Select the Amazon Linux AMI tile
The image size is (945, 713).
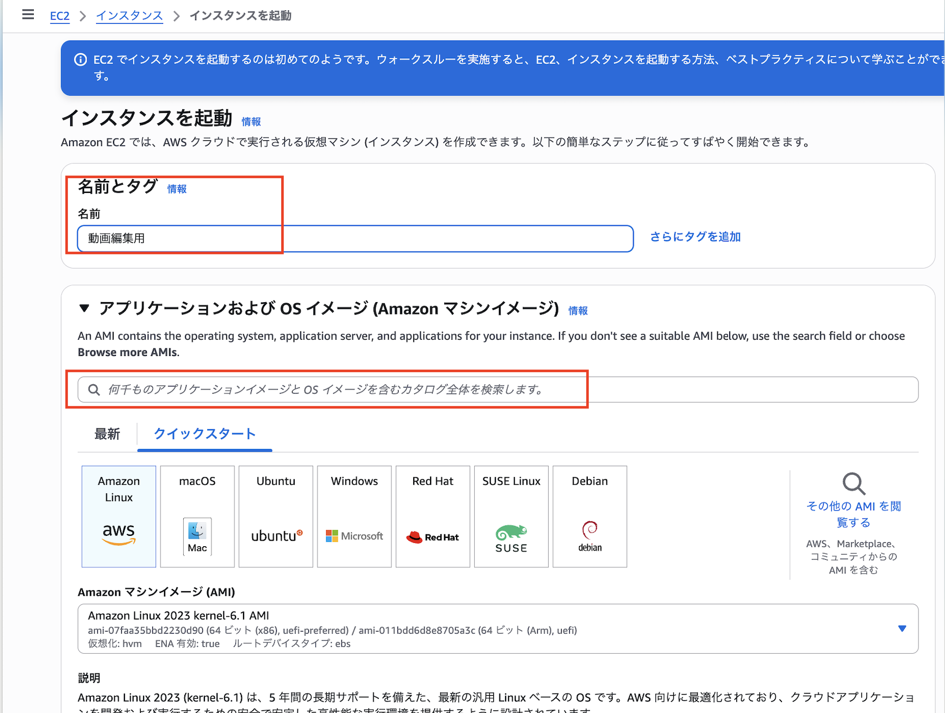pyautogui.click(x=119, y=516)
